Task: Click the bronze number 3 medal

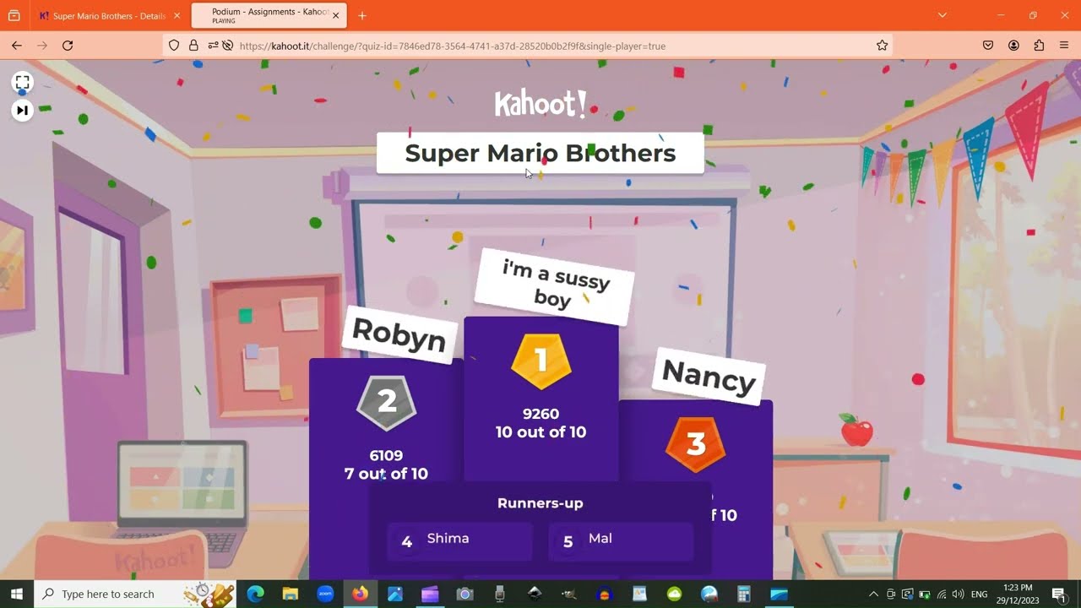Action: point(696,444)
